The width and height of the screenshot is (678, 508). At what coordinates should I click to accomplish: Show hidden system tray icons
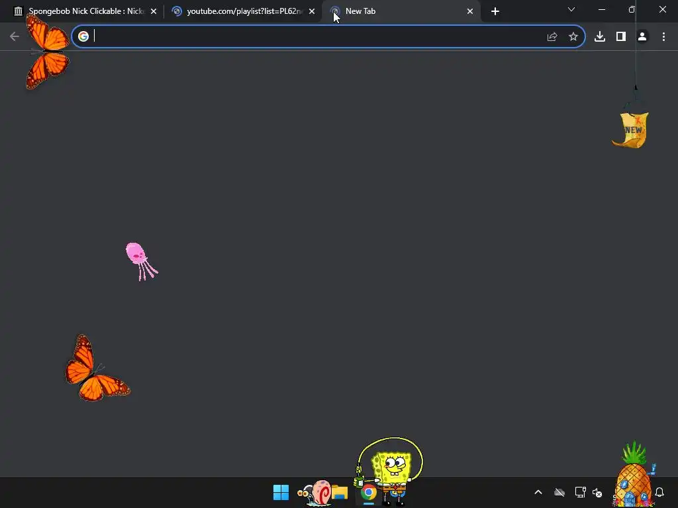coord(538,492)
